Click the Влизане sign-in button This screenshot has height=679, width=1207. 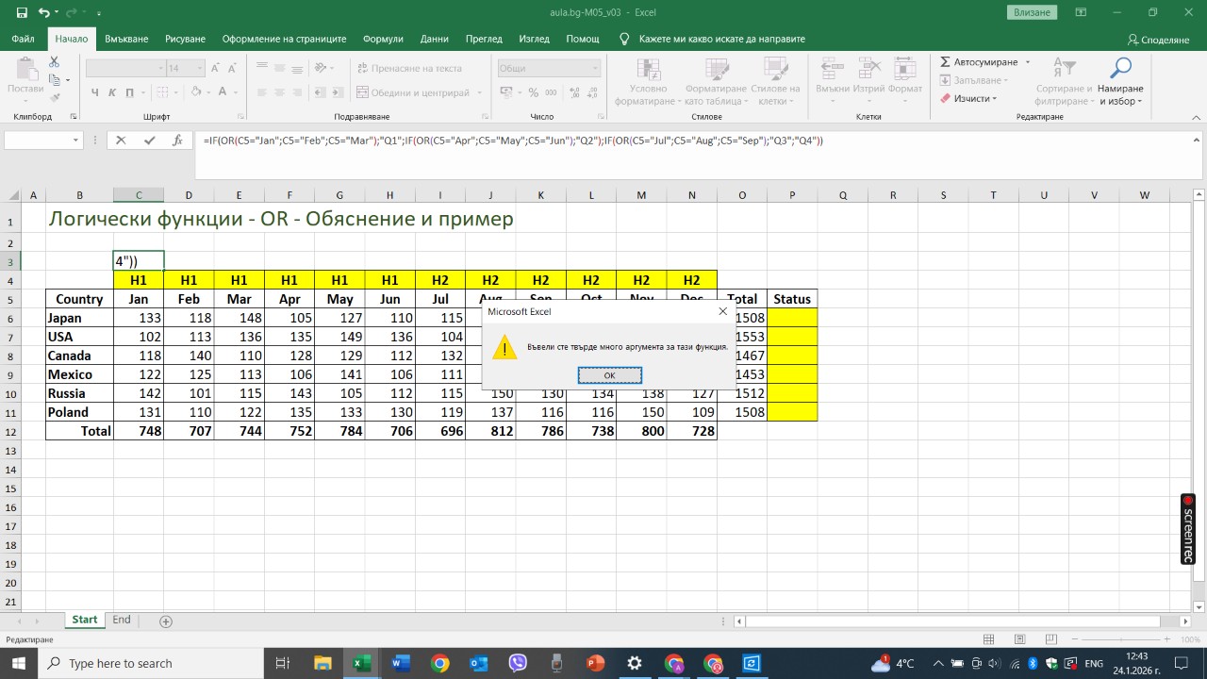point(1033,12)
